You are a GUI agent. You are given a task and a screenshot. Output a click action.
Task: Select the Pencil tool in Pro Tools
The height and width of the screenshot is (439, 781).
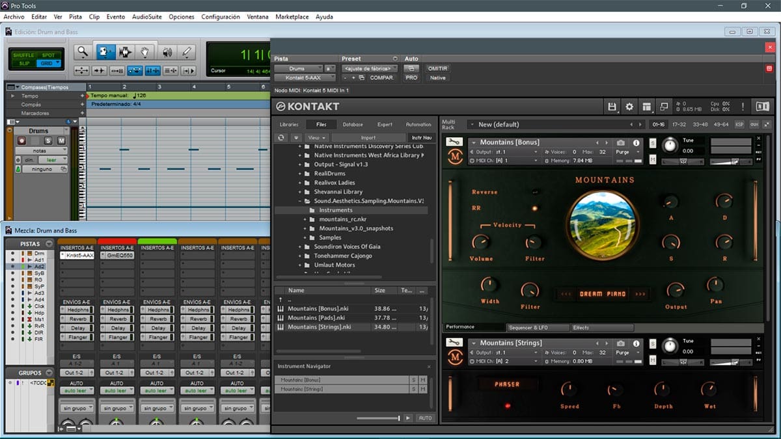coord(187,52)
